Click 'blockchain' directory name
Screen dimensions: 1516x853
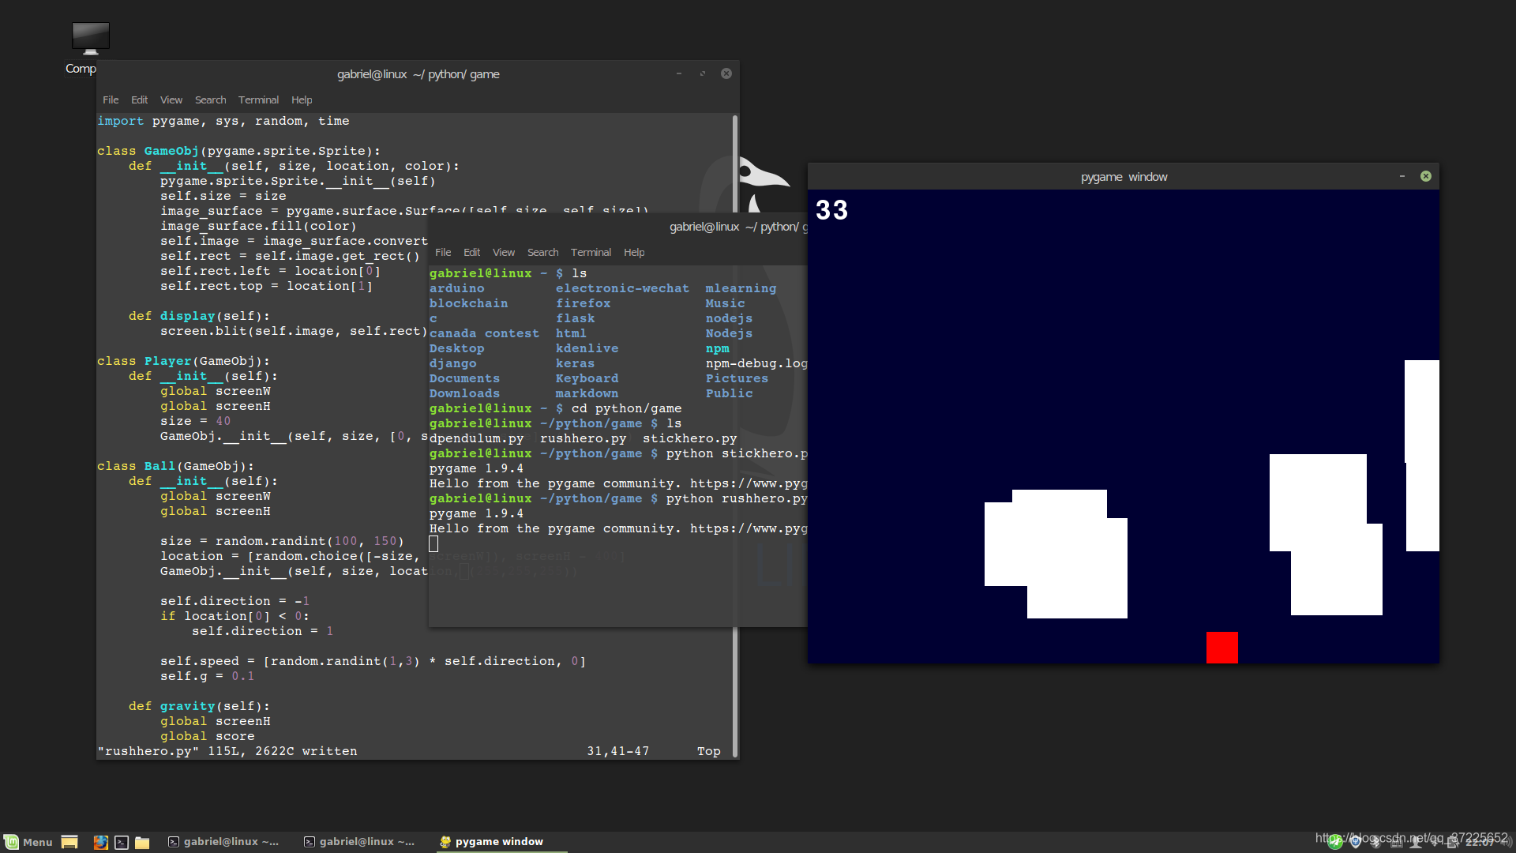pyautogui.click(x=469, y=303)
